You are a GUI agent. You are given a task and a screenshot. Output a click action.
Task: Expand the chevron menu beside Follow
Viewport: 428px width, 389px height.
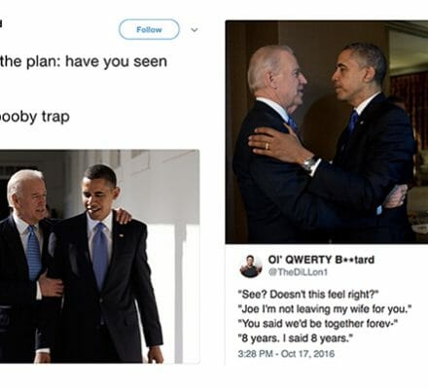195,30
